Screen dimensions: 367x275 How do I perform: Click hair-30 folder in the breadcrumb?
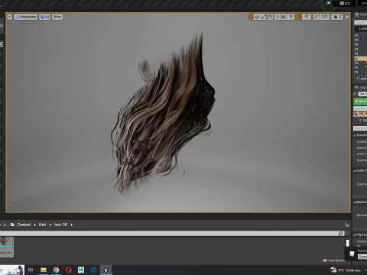pos(60,225)
